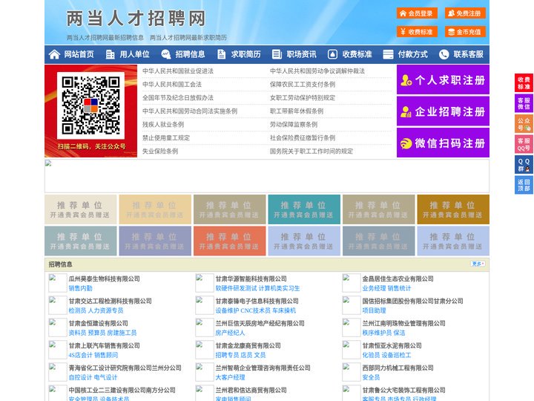Click the card icon beside 付款方式
The height and width of the screenshot is (401, 534).
[x=388, y=54]
